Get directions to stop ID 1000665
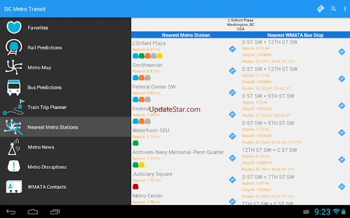Screen dimensions: 350x218 coord(341,79)
